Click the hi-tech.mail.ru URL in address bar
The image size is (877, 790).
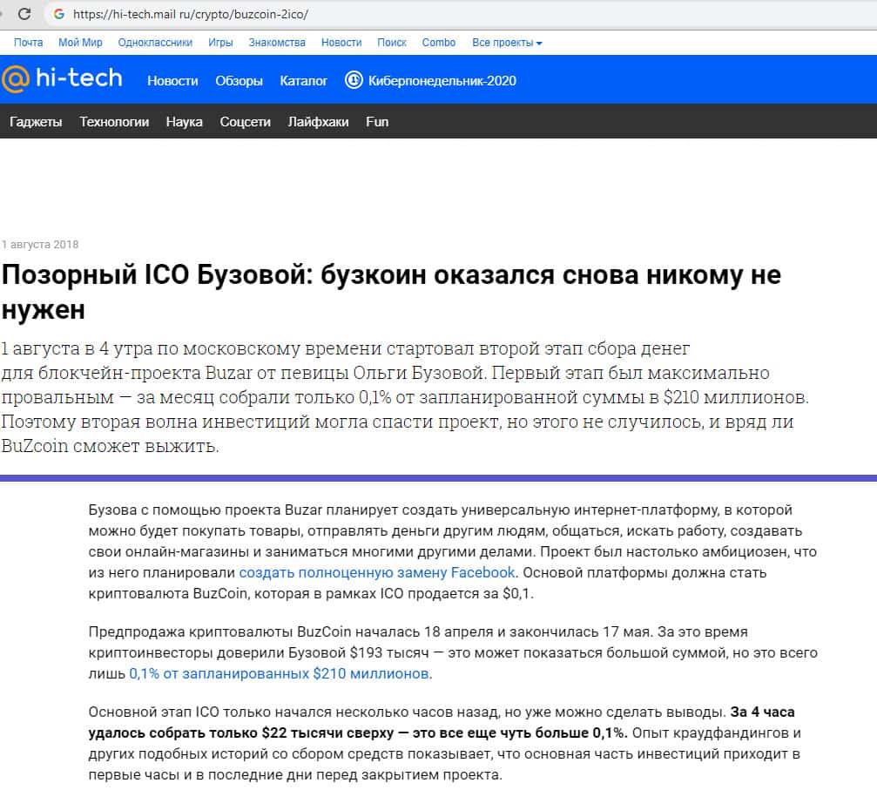[191, 15]
